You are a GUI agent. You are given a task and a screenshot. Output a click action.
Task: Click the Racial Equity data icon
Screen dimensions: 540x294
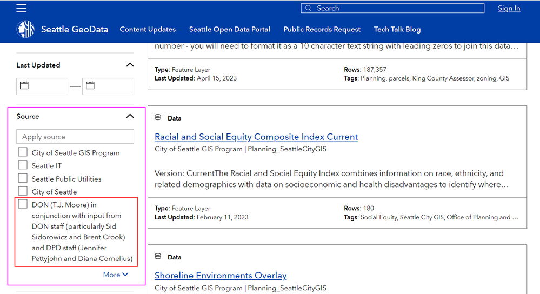click(158, 118)
